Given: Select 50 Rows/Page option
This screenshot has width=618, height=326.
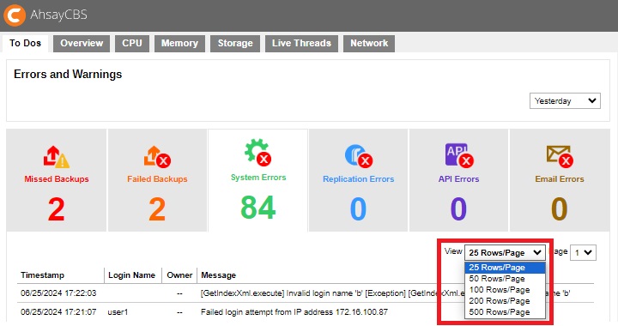Looking at the screenshot, I should tap(505, 278).
